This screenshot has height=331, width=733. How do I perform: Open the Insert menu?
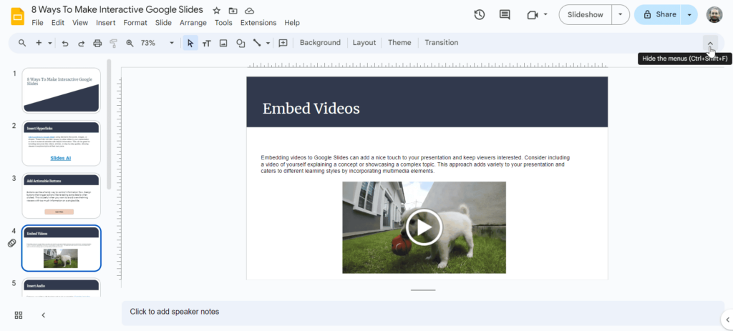point(105,23)
